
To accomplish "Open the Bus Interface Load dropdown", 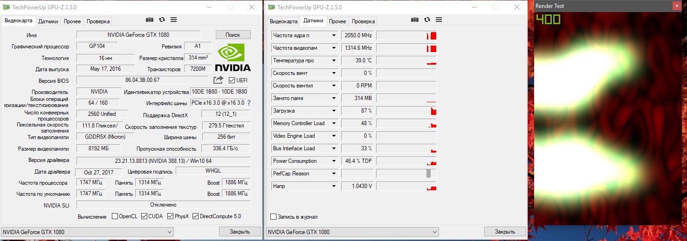I will coord(334,148).
